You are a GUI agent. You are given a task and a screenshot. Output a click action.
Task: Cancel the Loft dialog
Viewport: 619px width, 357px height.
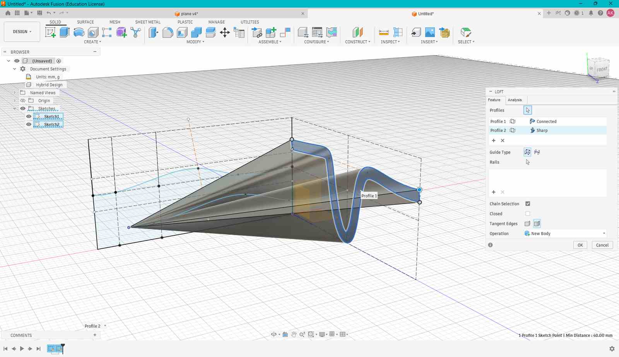602,245
